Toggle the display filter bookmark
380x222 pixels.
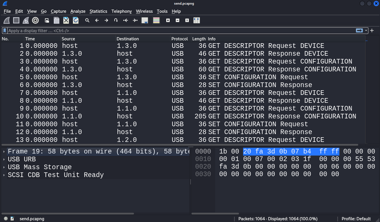pos(4,30)
